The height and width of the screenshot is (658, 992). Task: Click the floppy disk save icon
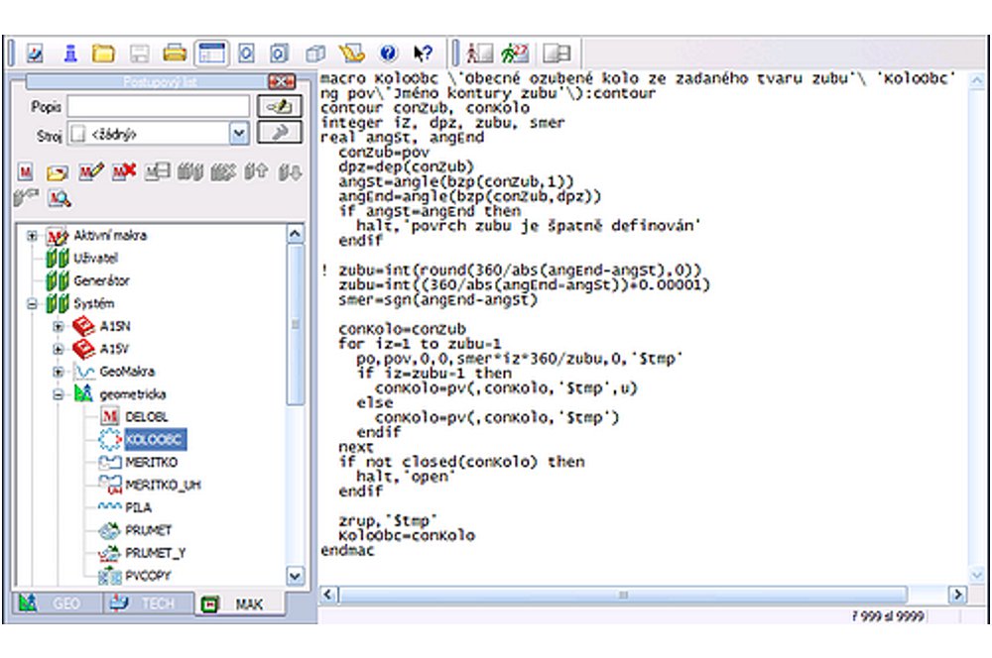pyautogui.click(x=139, y=54)
